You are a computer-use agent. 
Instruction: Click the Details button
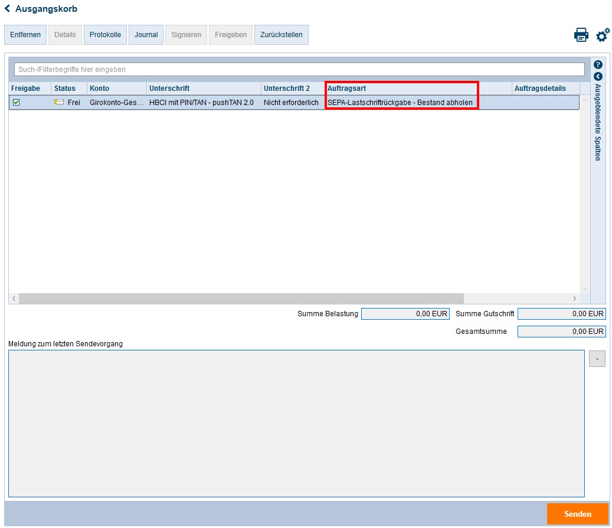click(65, 35)
